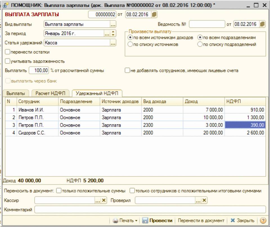
Task: Maximize the ПОМОЩНИК window
Action: [256, 5]
